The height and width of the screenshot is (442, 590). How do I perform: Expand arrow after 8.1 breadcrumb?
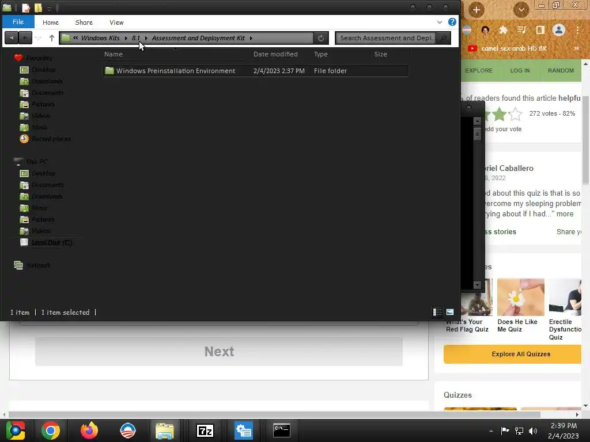[146, 38]
